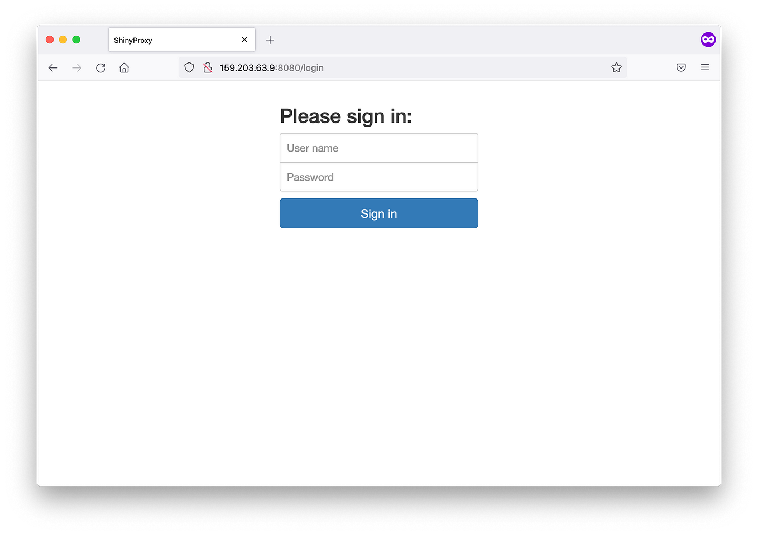Screen dimensions: 758x535
Task: Focus the Password field
Action: pyautogui.click(x=379, y=177)
